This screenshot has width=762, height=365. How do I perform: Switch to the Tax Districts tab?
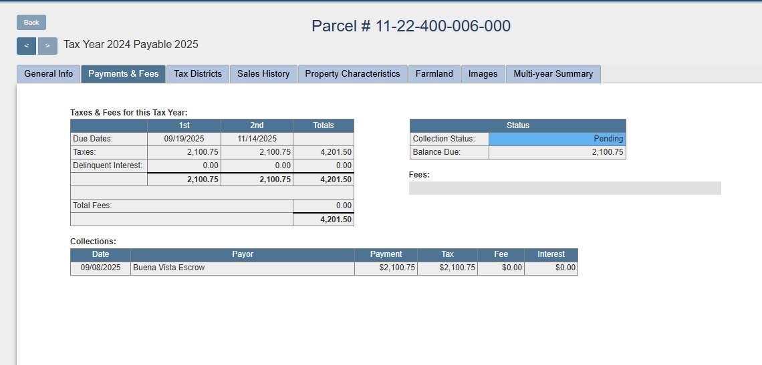point(198,74)
